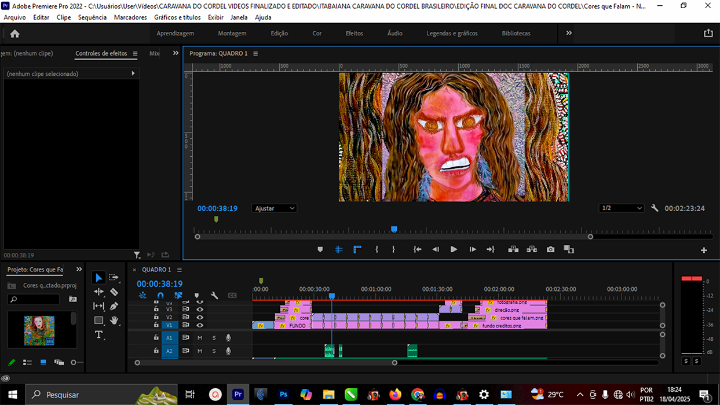
Task: Open the Arquivo menu
Action: tap(15, 17)
